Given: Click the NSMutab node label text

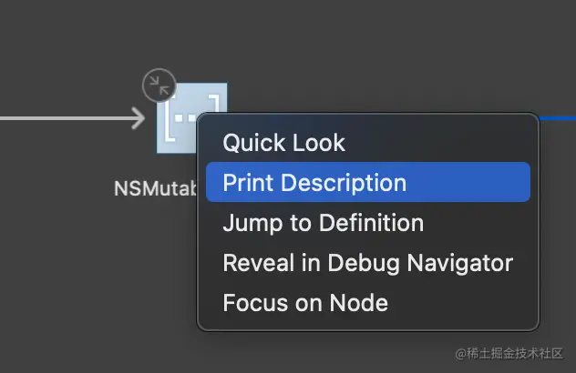Looking at the screenshot, I should click(x=156, y=188).
